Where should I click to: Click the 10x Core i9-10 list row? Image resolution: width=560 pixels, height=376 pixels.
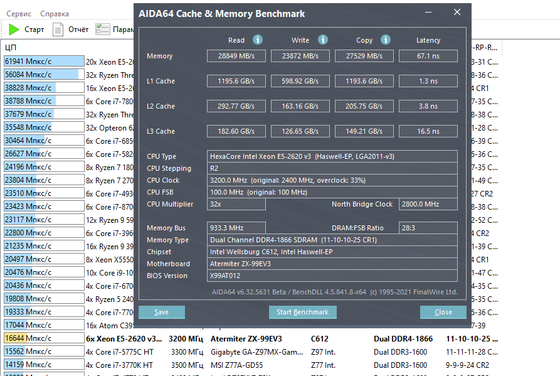click(x=110, y=272)
